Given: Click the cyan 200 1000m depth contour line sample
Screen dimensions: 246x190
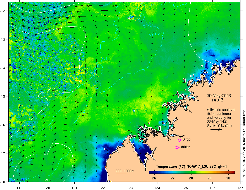Looking at the screenshot, I should click(x=121, y=174).
